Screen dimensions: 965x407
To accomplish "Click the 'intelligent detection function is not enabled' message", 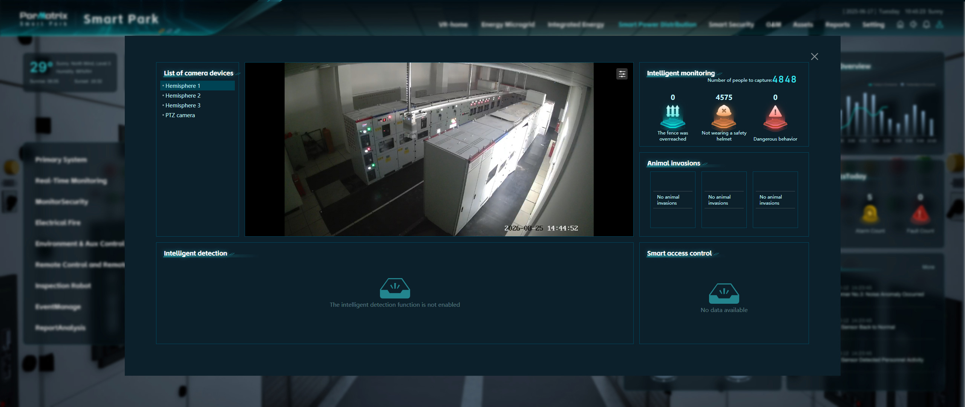I will point(395,304).
